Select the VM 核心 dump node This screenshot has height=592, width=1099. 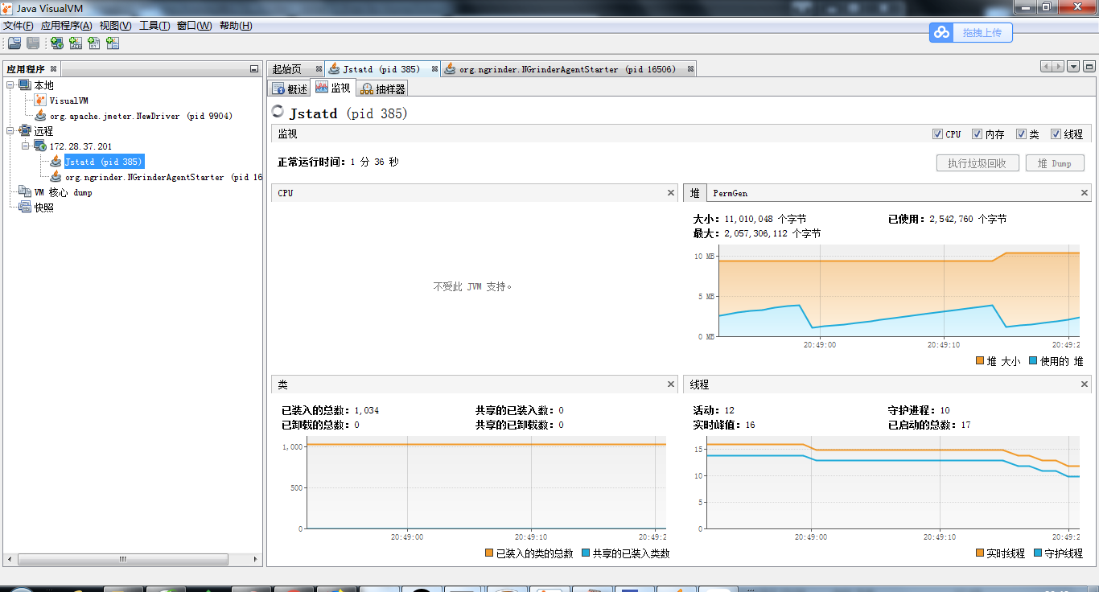pyautogui.click(x=63, y=192)
